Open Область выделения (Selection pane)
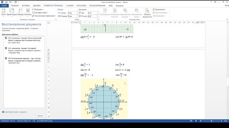Image resolution: width=229 pixels, height=128 pixels. coord(147,13)
